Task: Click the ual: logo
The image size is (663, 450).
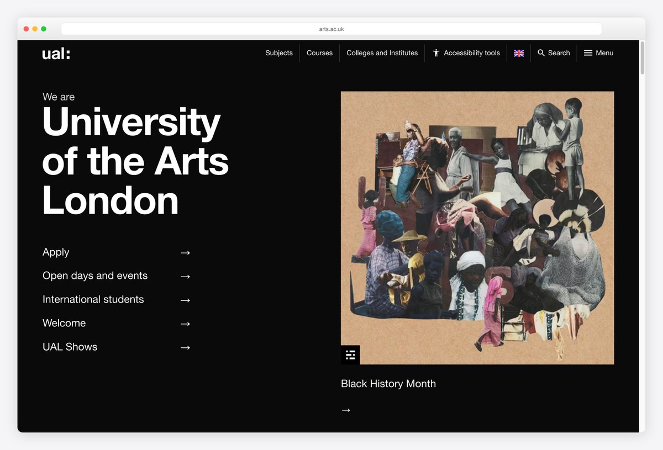Action: tap(56, 54)
